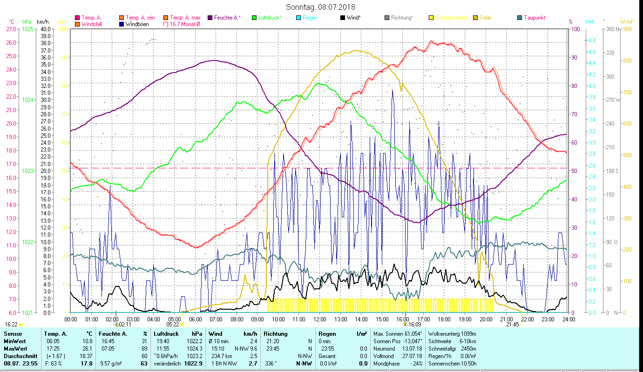Click the purple Feuchte A.* legend swatch
Screen dimensions: 643x372
tap(210, 18)
